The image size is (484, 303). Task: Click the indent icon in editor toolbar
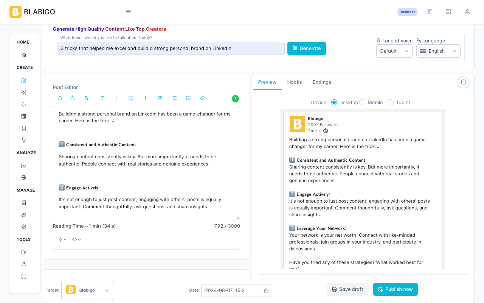(160, 98)
